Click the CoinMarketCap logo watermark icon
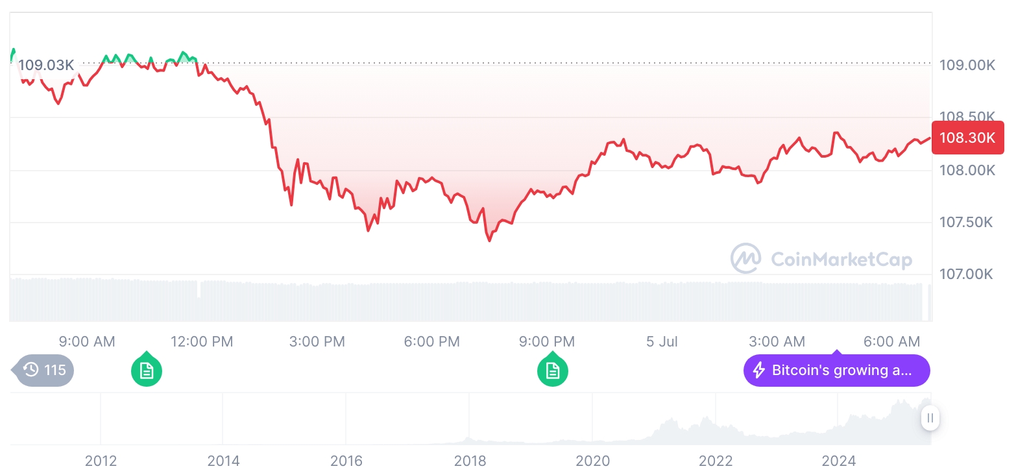Screen dimensions: 1016x475 pyautogui.click(x=745, y=259)
